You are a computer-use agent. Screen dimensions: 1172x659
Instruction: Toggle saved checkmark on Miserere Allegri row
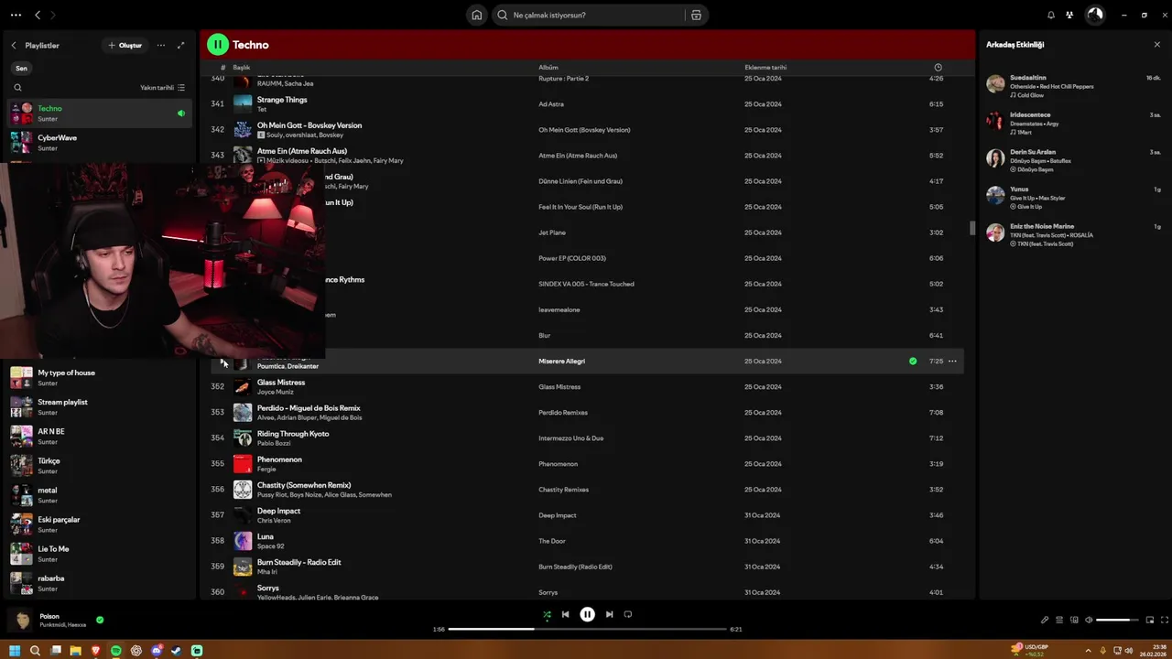coord(913,362)
